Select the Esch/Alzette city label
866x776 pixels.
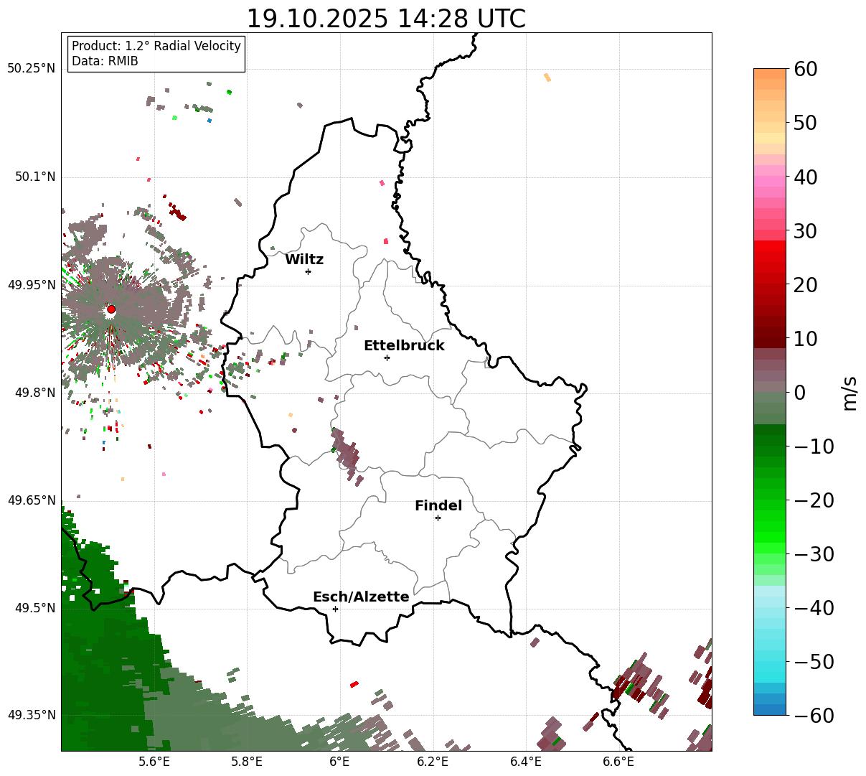pos(361,597)
